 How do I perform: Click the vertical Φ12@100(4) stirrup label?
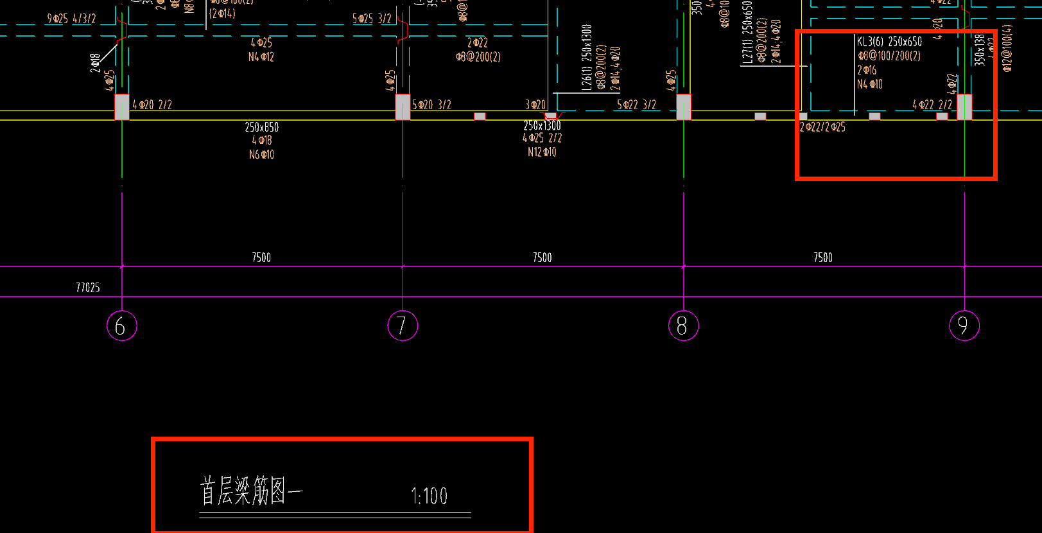click(1007, 48)
